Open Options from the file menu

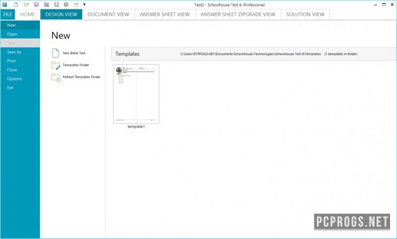pyautogui.click(x=20, y=79)
